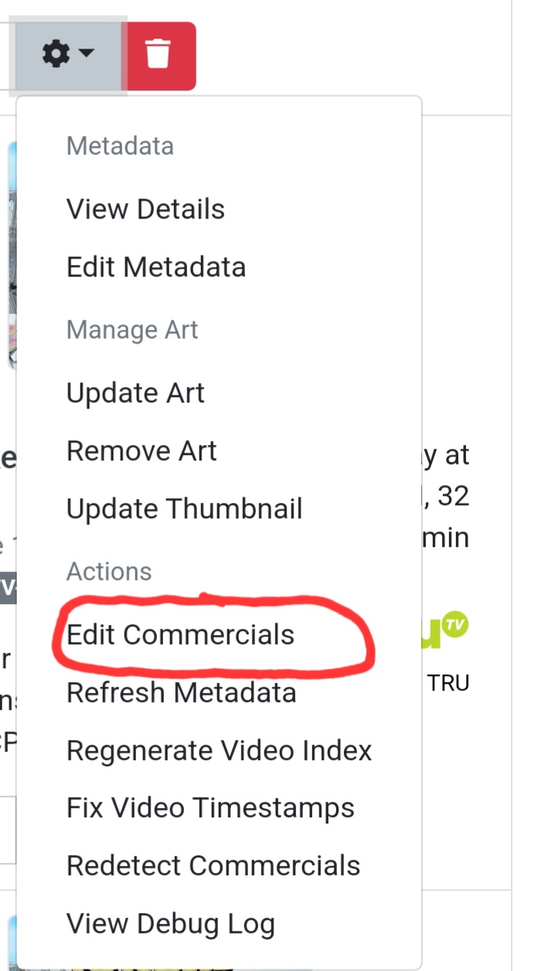Open Edit Commercials action
Image resolution: width=541 pixels, height=971 pixels.
click(180, 635)
